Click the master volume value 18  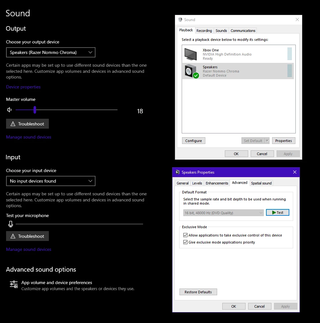click(140, 111)
